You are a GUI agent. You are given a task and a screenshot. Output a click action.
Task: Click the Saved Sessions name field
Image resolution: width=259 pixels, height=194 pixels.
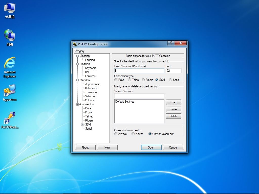[139, 96]
